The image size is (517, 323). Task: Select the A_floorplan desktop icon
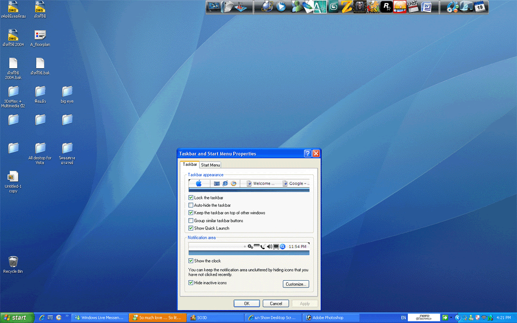click(x=40, y=38)
